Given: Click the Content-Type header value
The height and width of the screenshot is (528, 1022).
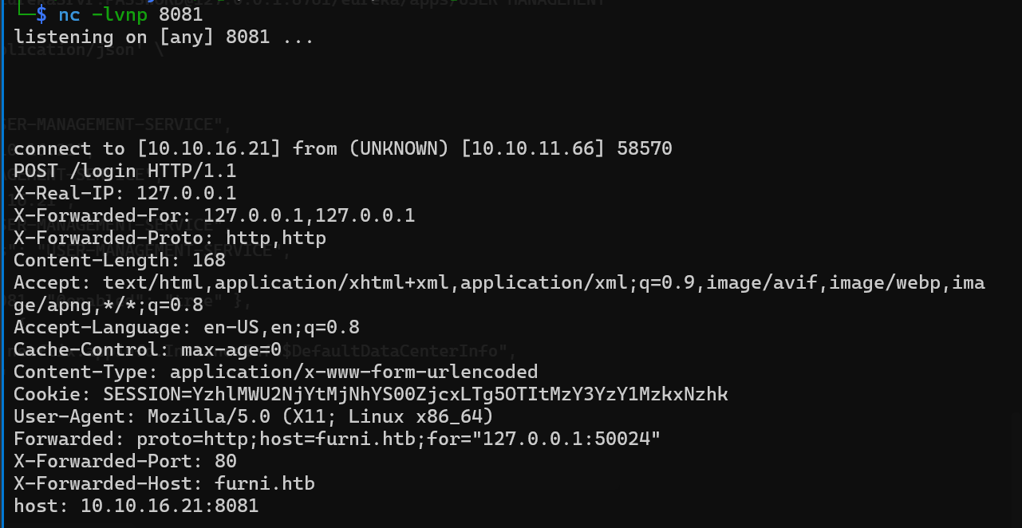Looking at the screenshot, I should click(354, 372).
